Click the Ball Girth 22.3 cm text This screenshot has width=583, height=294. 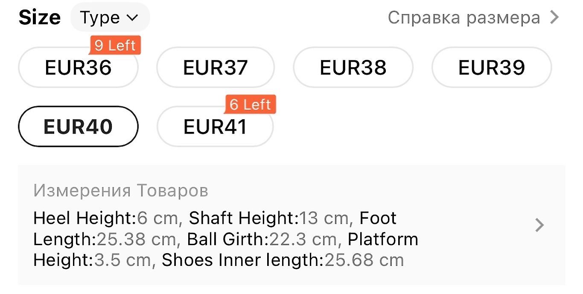pyautogui.click(x=262, y=239)
